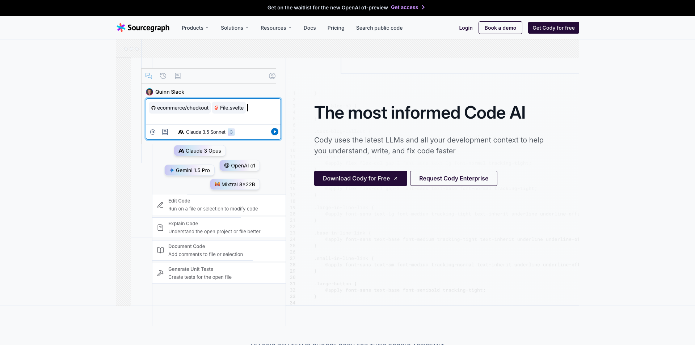
Task: Click the Book a demo button
Action: click(500, 28)
